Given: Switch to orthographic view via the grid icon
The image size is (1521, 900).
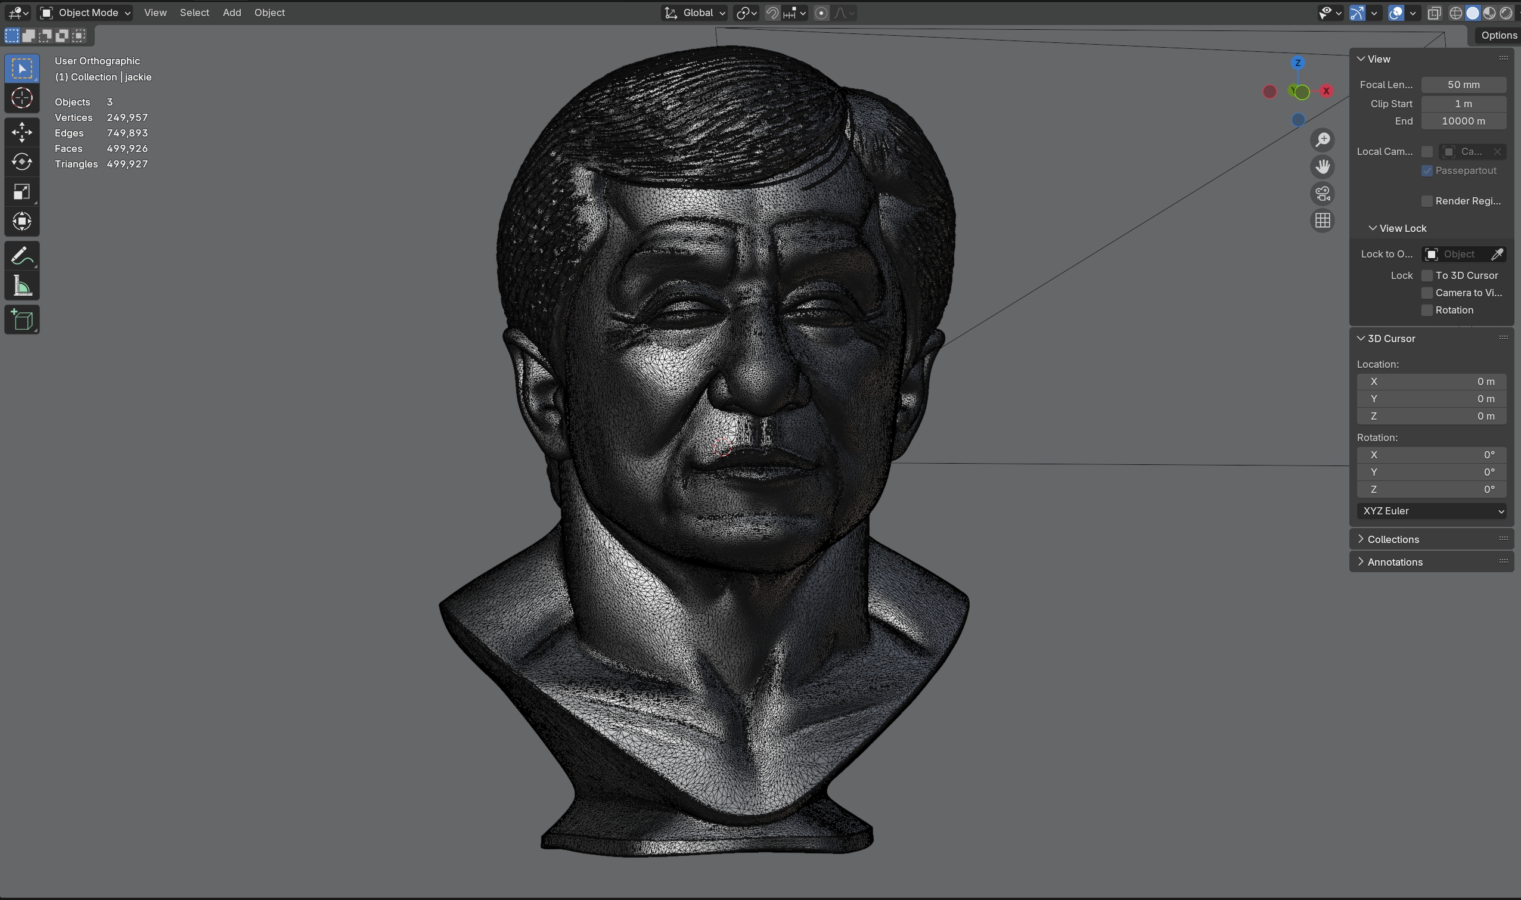Looking at the screenshot, I should [1323, 220].
